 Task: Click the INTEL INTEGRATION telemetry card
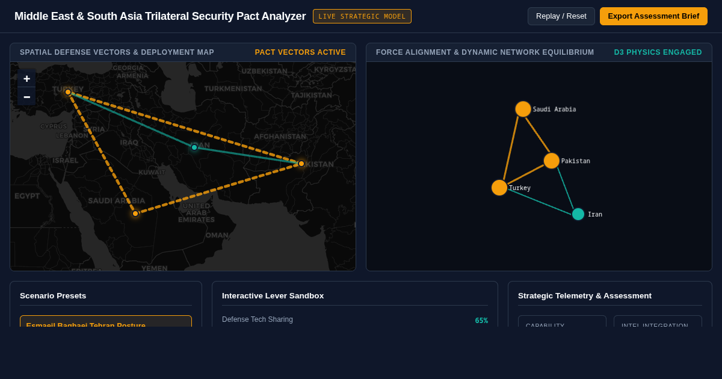click(658, 321)
